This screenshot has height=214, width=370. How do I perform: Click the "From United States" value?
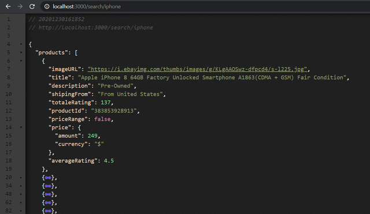[x=130, y=94]
